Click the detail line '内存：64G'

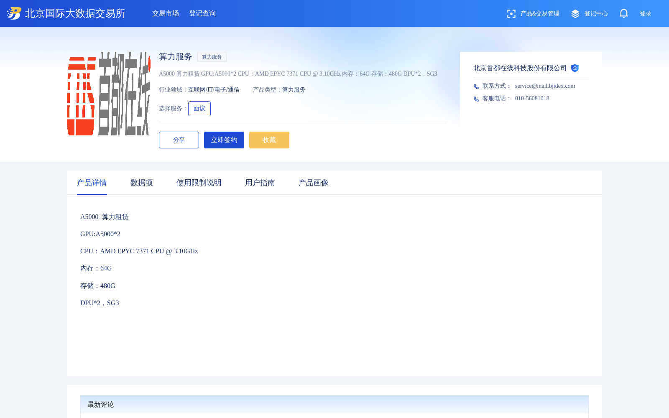coord(96,268)
